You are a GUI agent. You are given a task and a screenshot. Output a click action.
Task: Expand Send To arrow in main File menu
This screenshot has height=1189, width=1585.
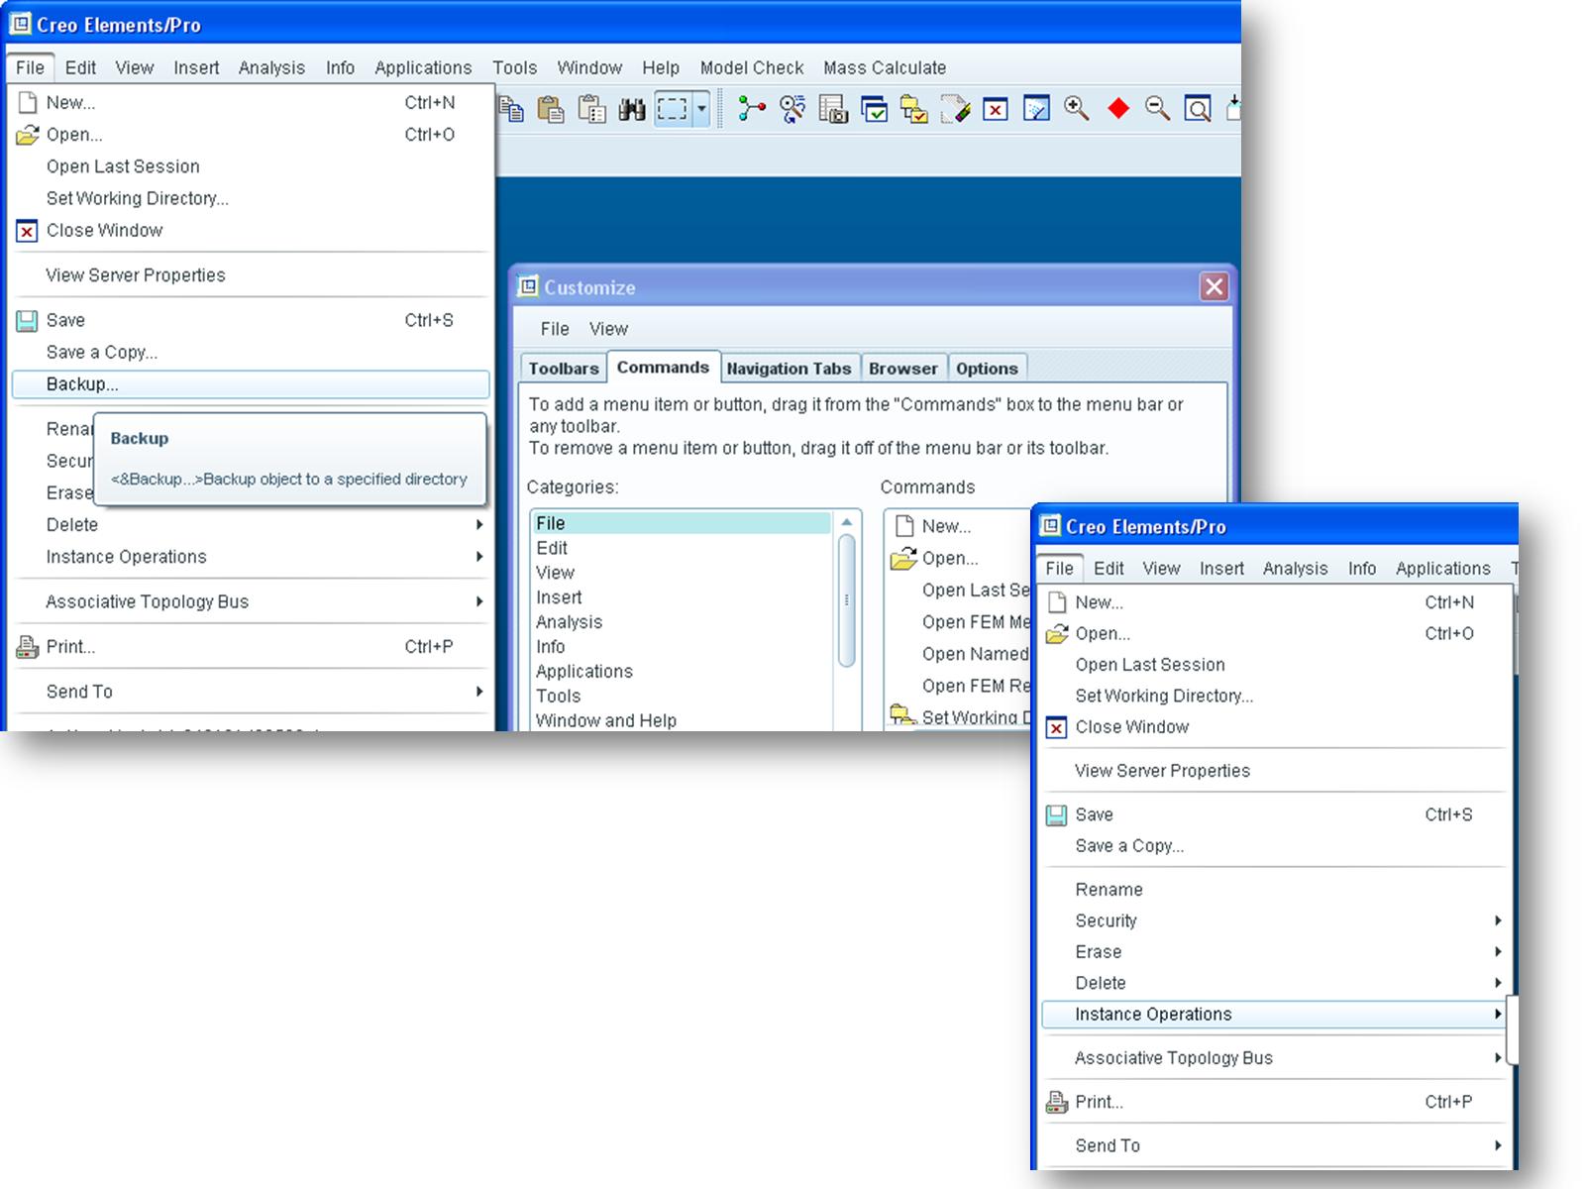coord(479,692)
